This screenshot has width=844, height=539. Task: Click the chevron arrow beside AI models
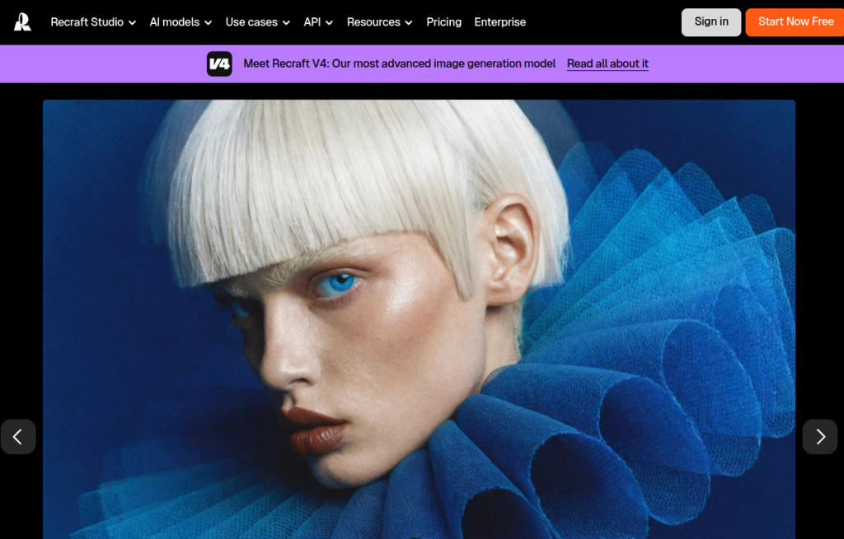pyautogui.click(x=209, y=23)
